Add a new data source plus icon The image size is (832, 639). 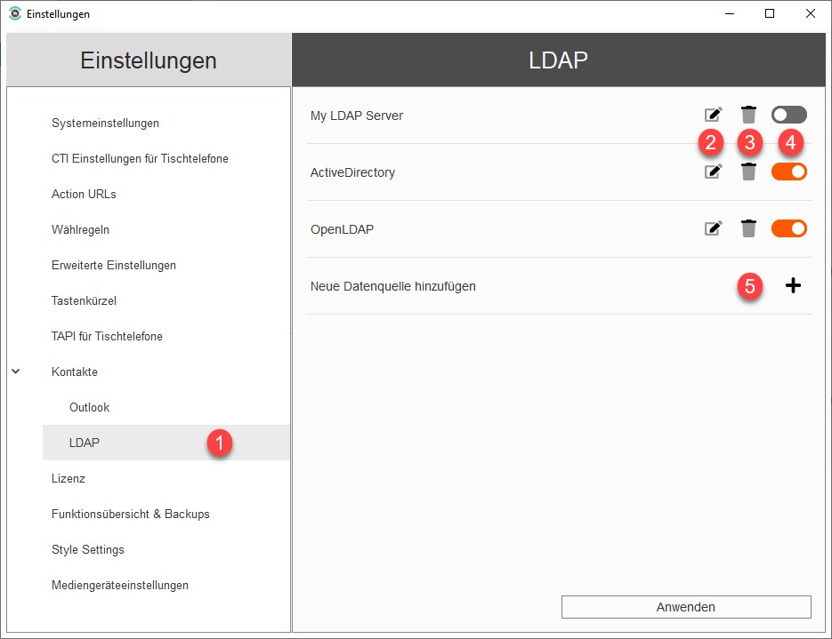click(793, 285)
